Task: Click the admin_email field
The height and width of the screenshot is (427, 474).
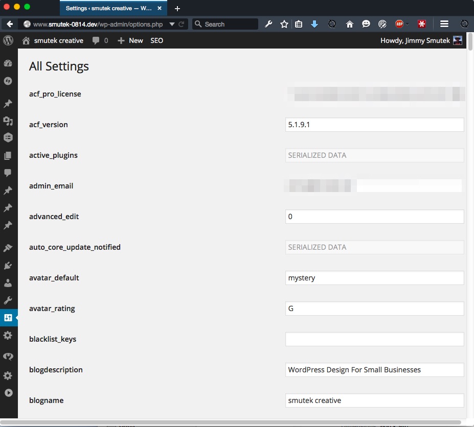Action: 374,186
